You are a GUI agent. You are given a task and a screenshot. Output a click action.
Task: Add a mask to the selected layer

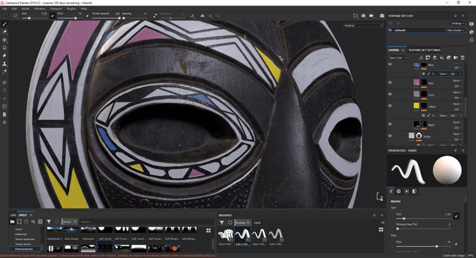[x=428, y=57]
